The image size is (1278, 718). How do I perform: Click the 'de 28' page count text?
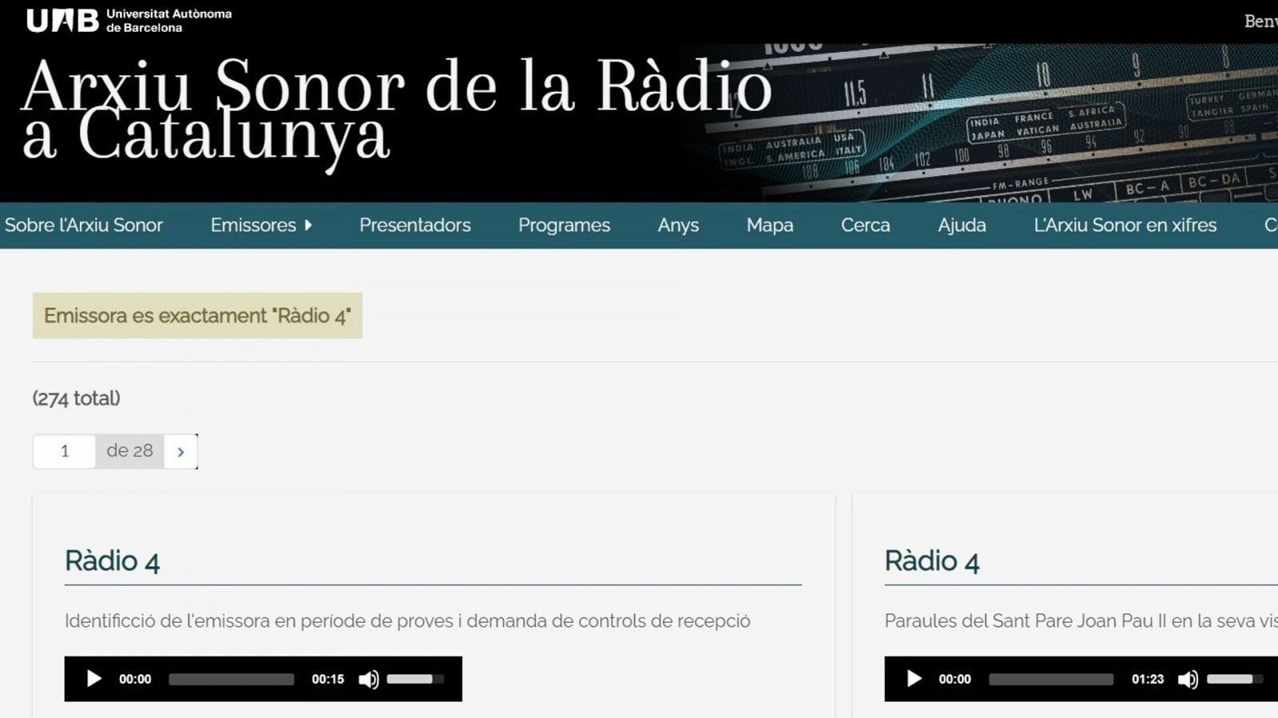point(129,451)
